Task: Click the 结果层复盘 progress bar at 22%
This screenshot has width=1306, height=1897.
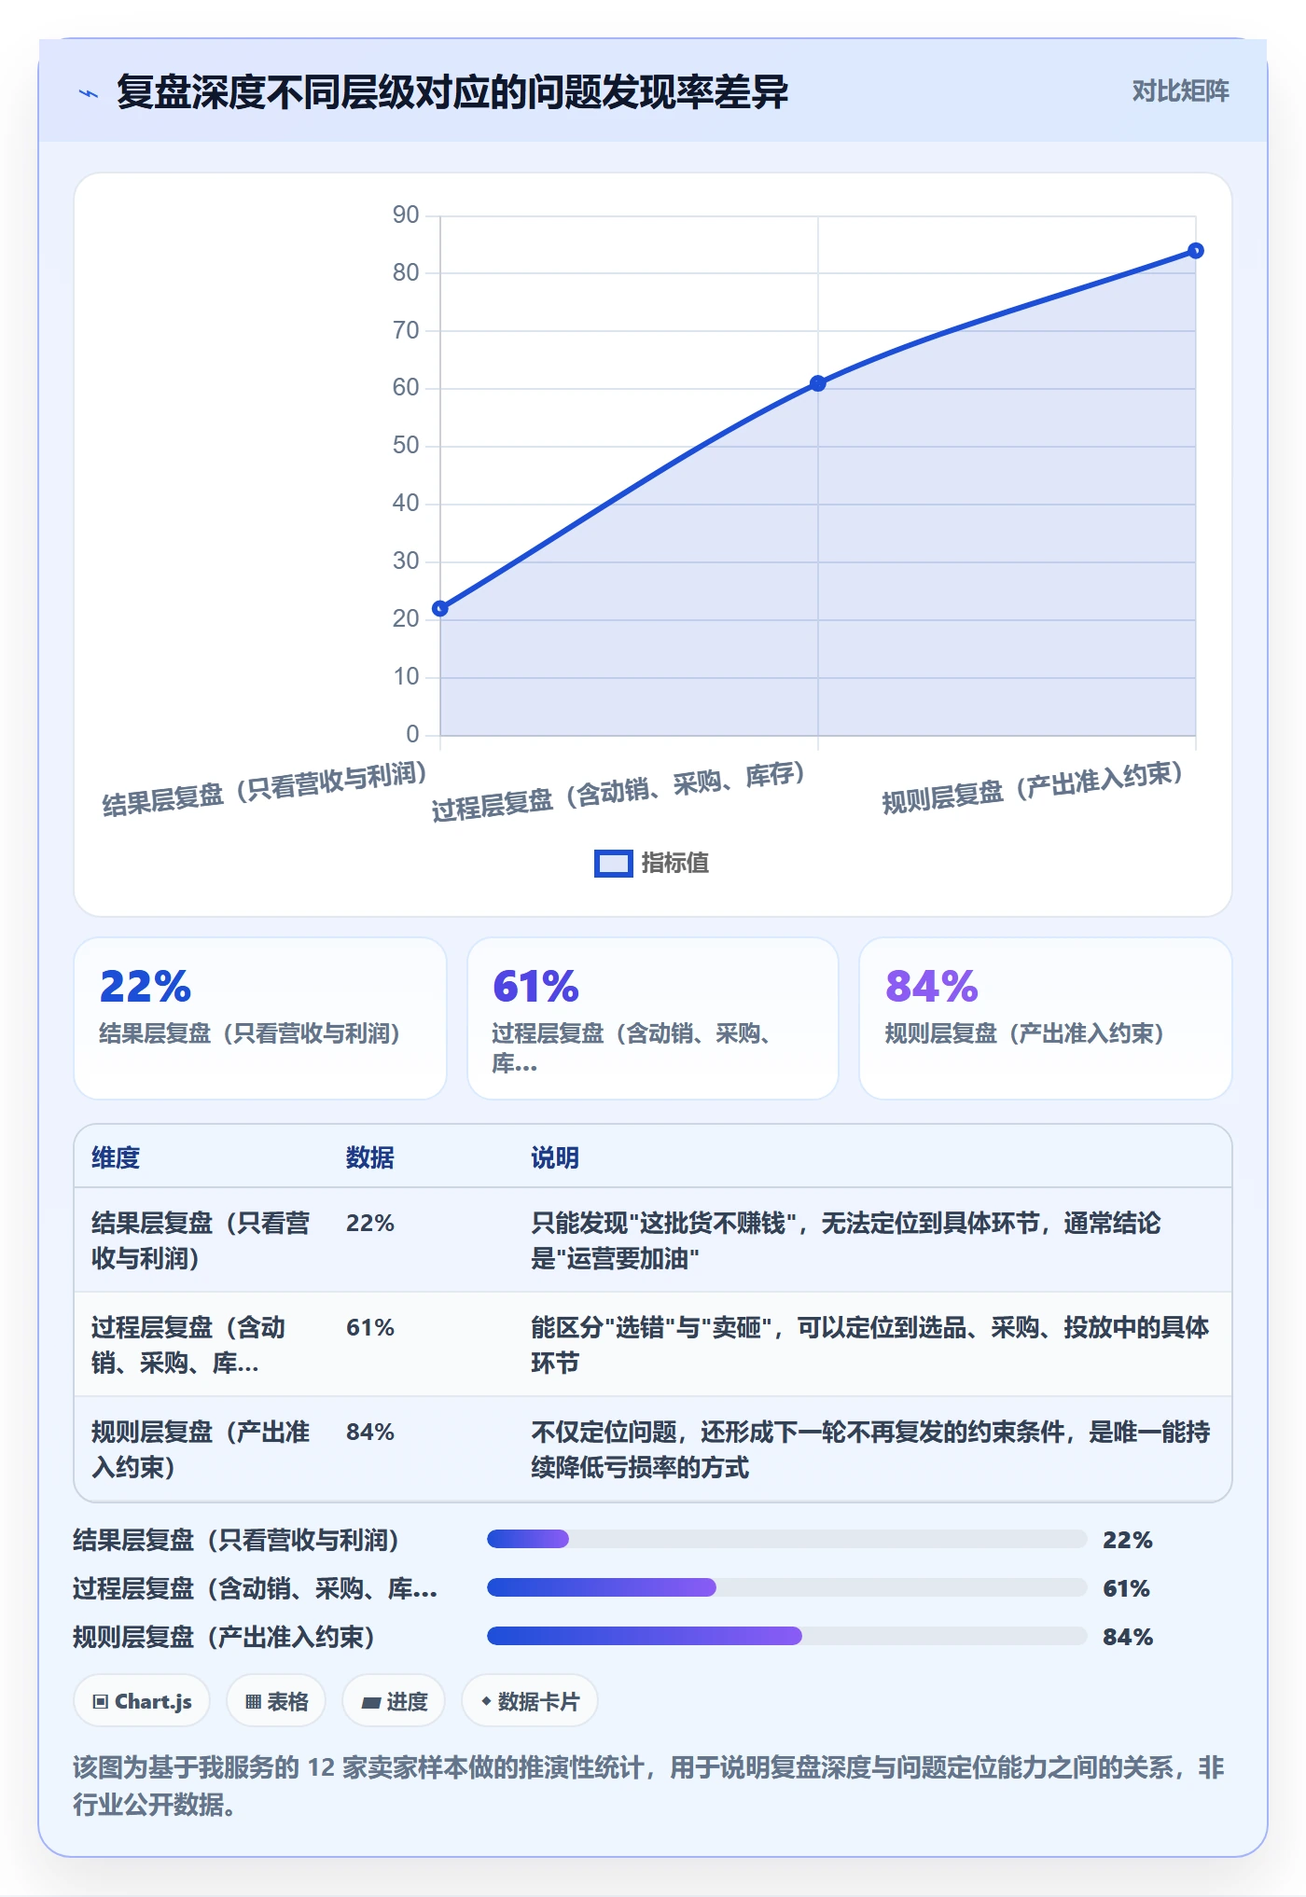Action: tap(786, 1539)
